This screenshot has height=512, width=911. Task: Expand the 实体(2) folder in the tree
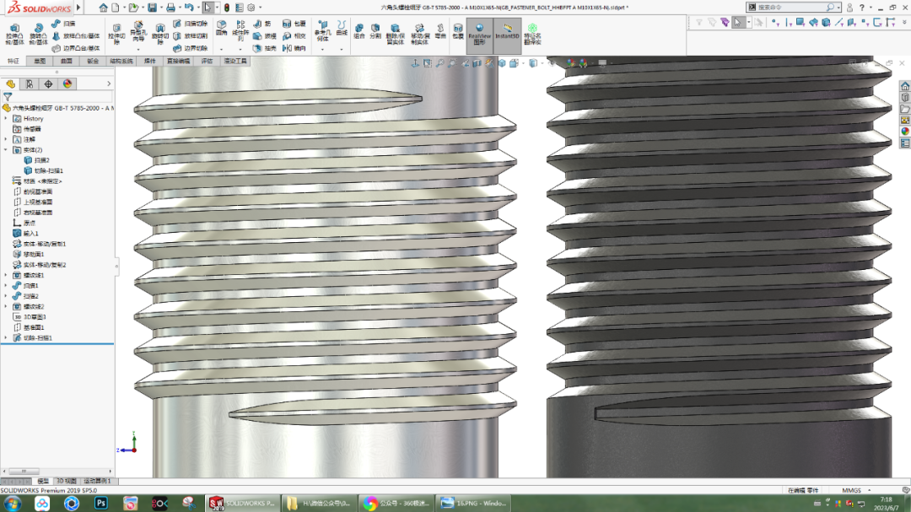click(x=6, y=149)
